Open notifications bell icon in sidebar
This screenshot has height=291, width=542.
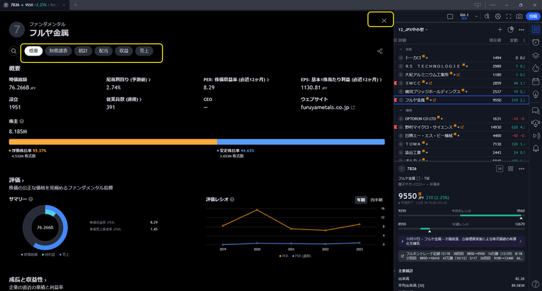535,148
